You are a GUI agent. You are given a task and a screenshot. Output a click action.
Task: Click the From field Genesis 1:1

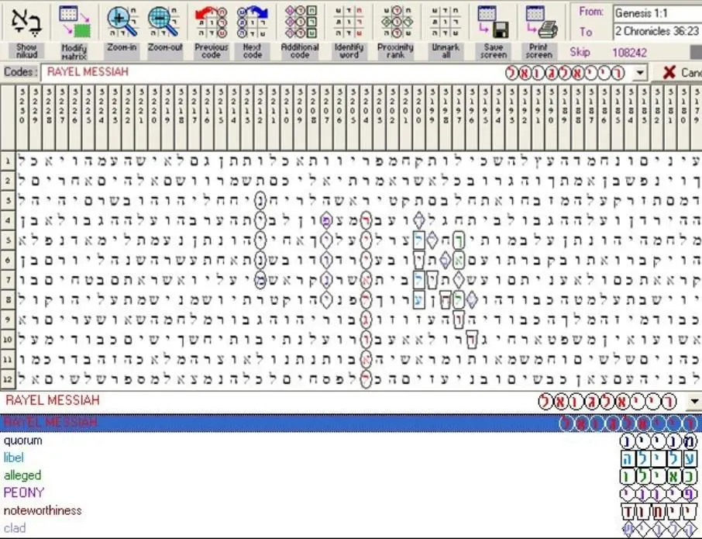(657, 13)
